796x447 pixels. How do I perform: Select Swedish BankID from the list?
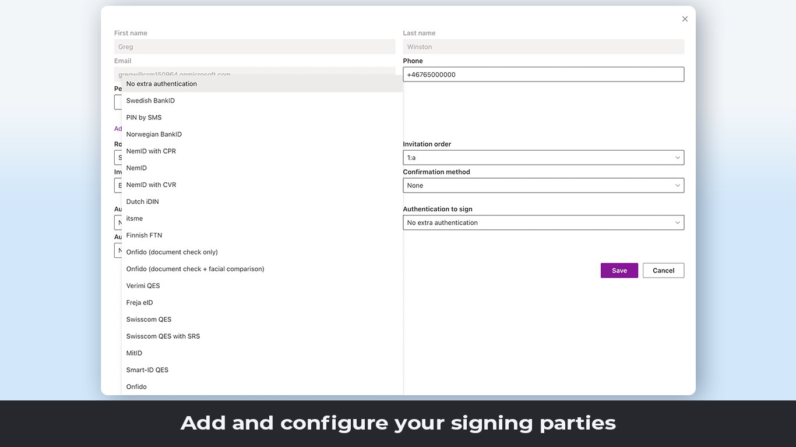(150, 101)
